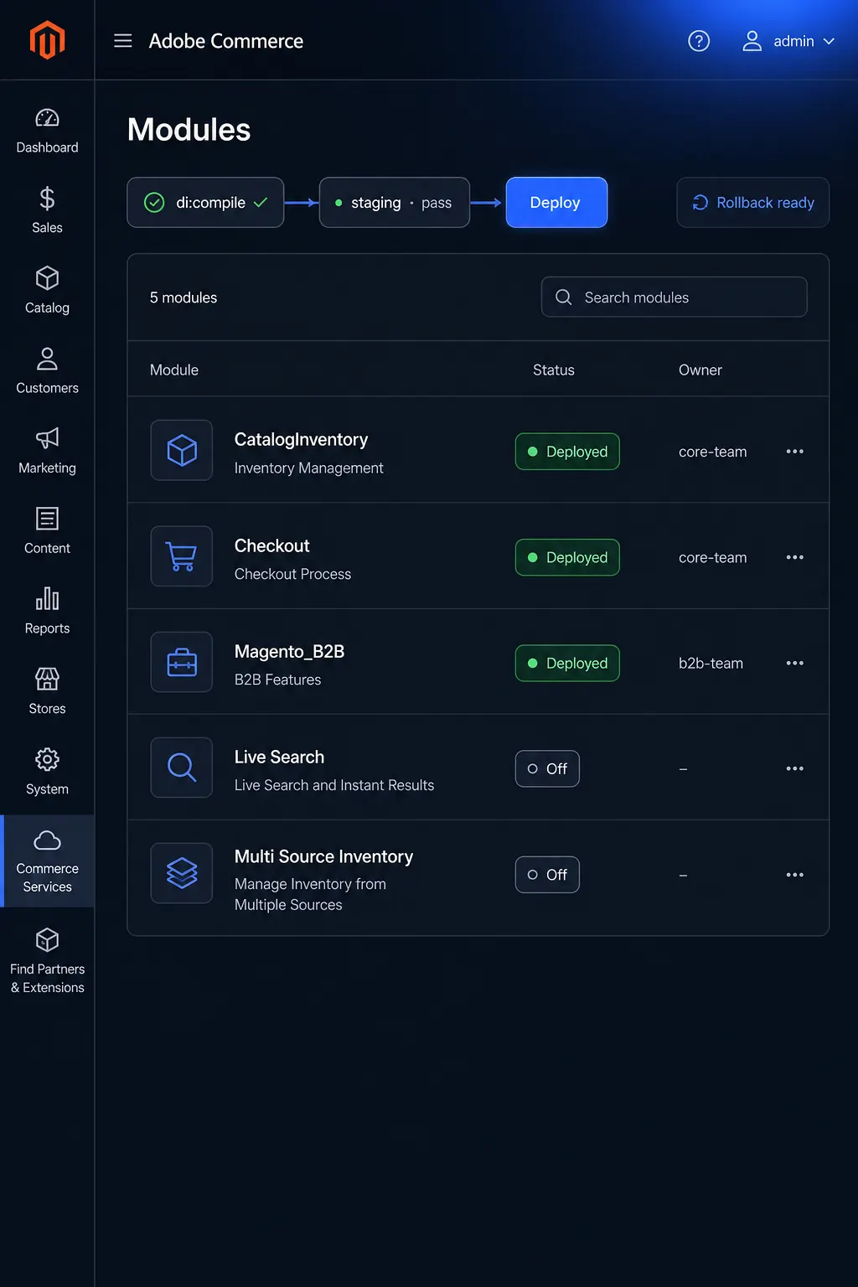Click the Magento_B2B briefcase icon

coord(182,662)
